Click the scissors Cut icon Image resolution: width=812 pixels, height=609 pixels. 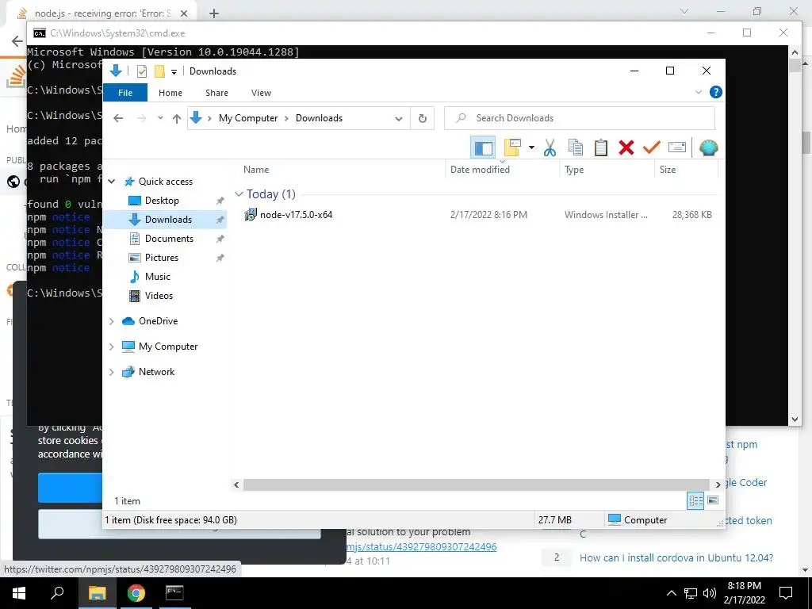(x=550, y=147)
